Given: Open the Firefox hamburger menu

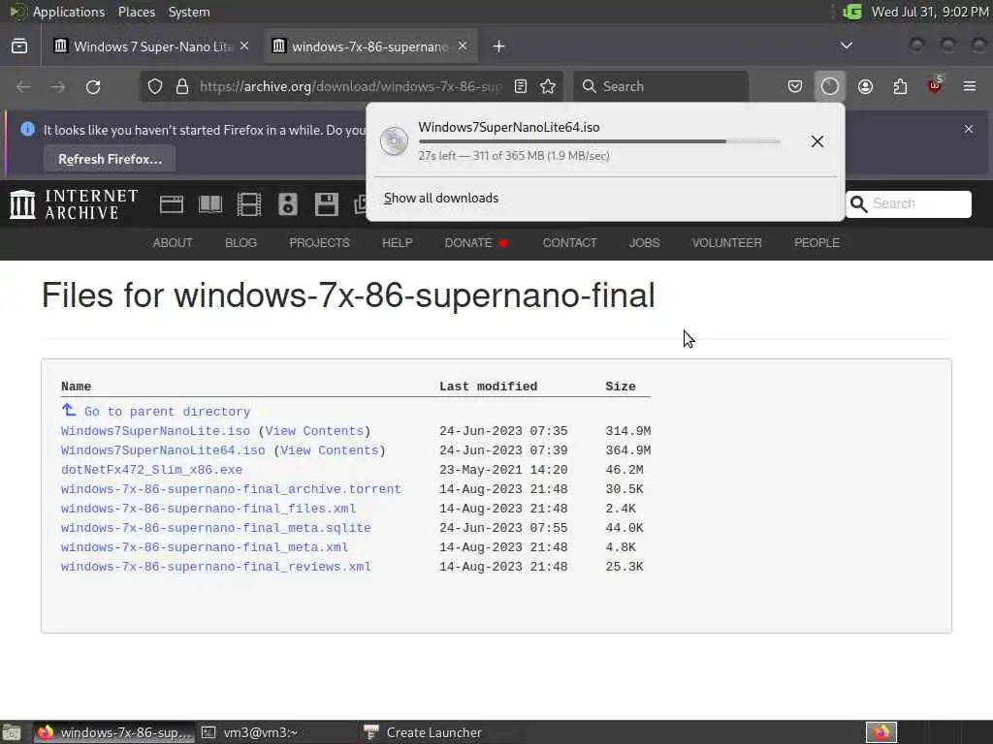Looking at the screenshot, I should click(x=970, y=86).
